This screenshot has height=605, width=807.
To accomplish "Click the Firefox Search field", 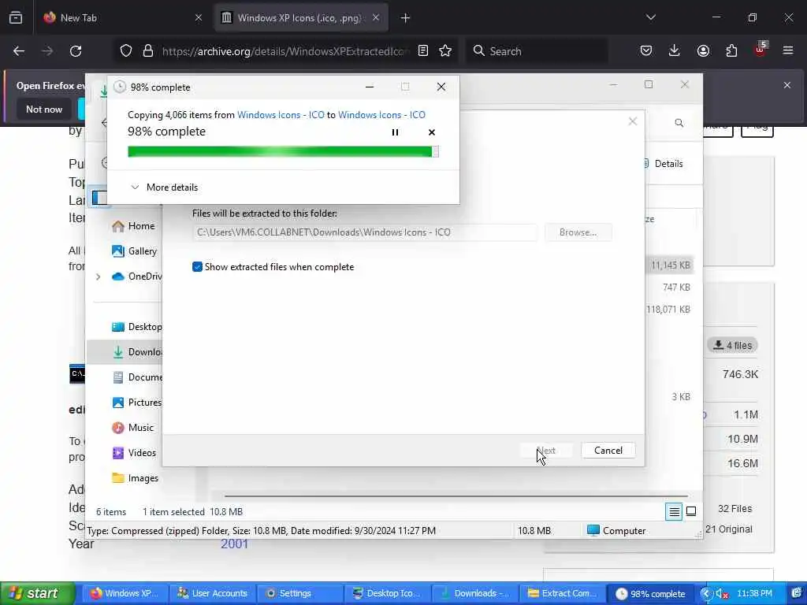I will [x=537, y=51].
